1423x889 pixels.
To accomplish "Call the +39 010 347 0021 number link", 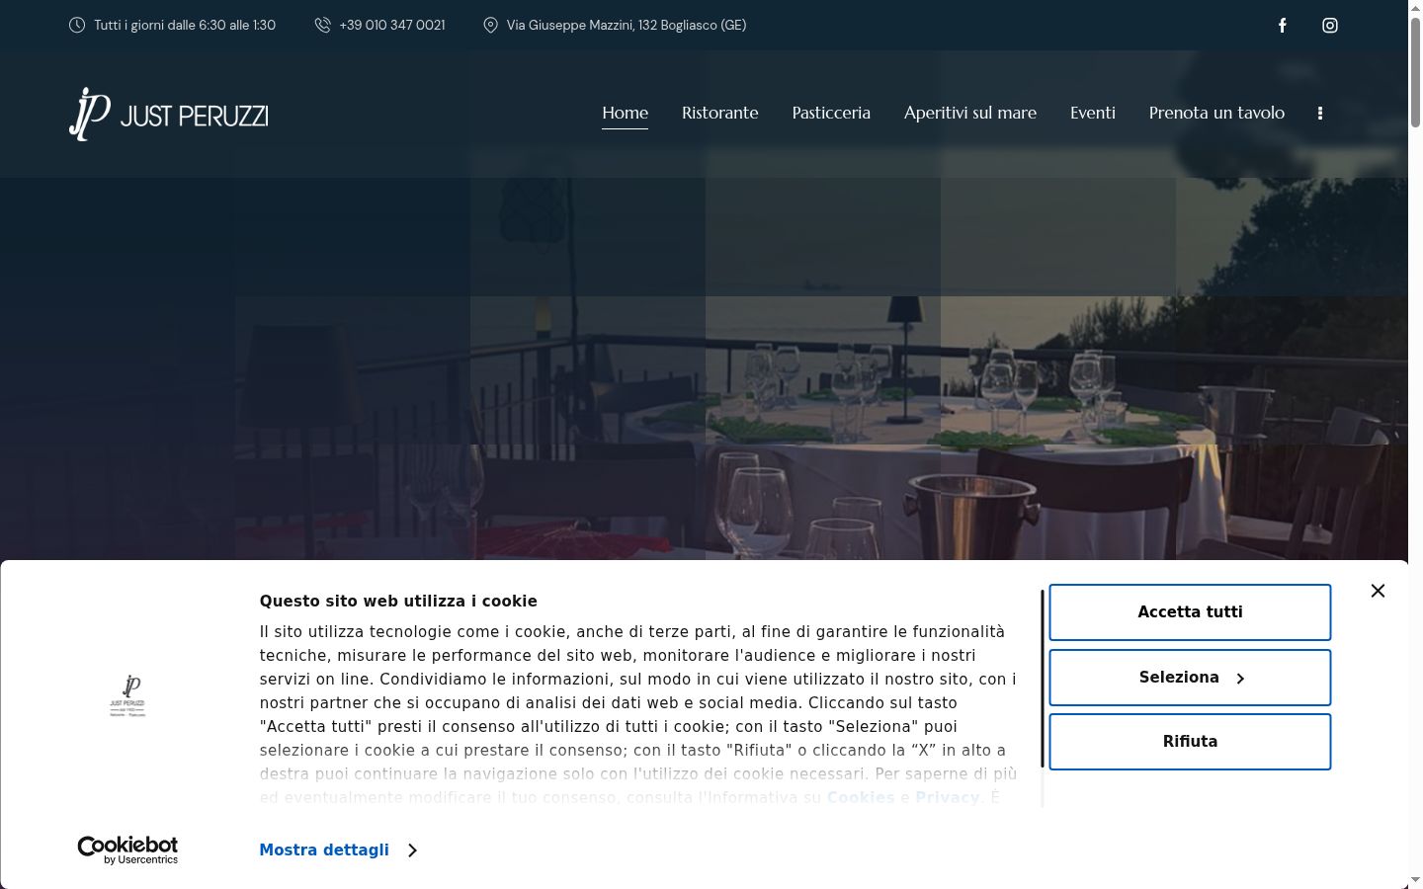I will coord(392,25).
